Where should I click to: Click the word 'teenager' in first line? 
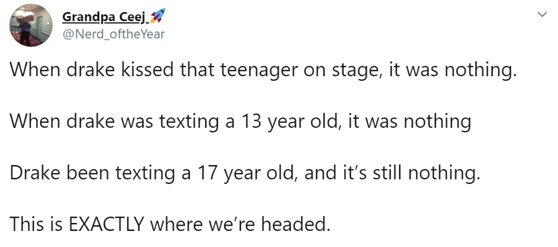259,71
